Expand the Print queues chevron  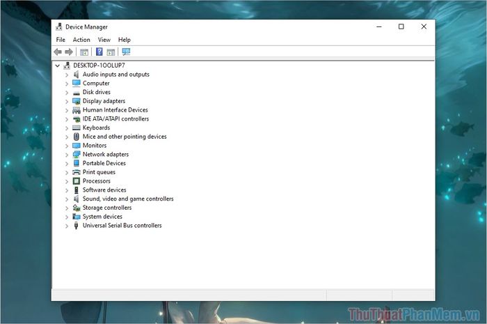(x=67, y=172)
